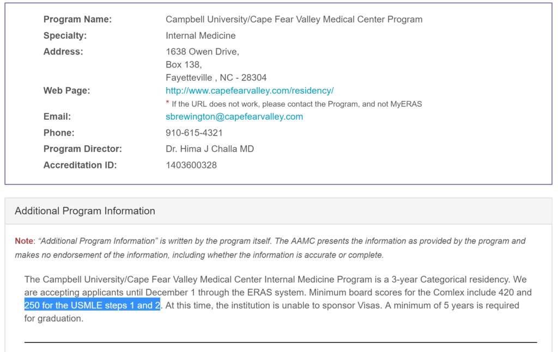
Task: Click the phone number 910-615-4321
Action: point(194,133)
